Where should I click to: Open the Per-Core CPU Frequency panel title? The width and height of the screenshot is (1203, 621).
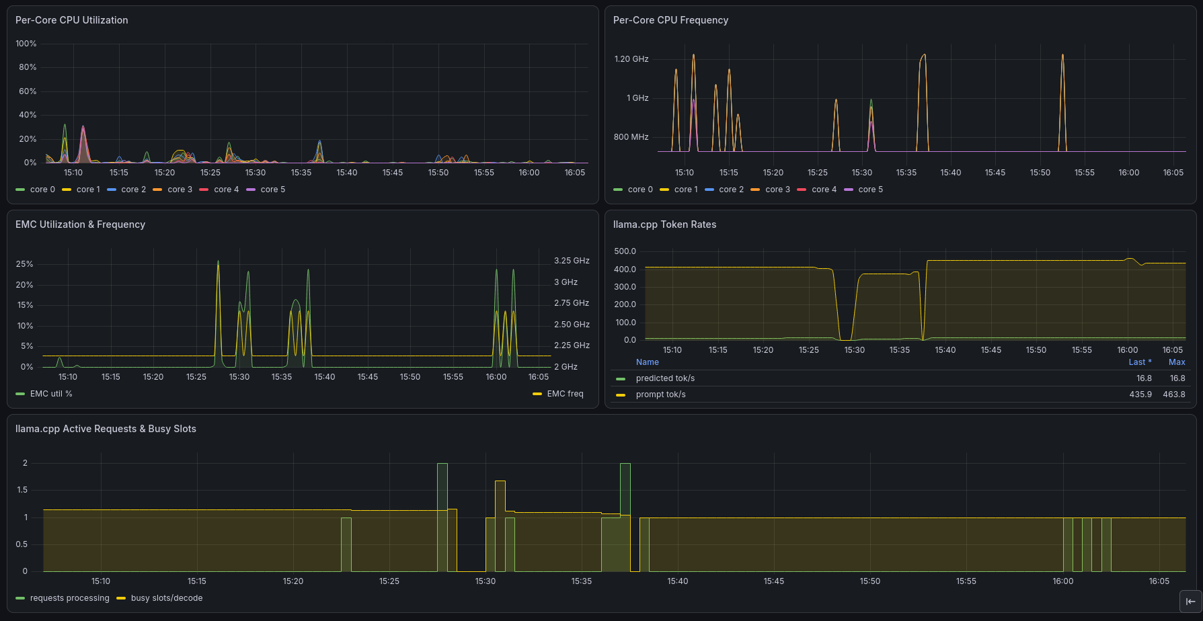coord(670,20)
